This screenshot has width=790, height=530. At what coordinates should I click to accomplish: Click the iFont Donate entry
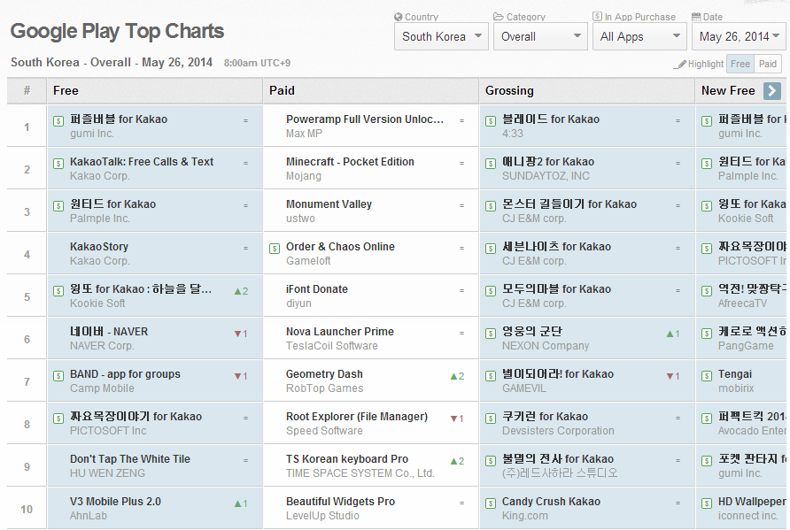317,289
